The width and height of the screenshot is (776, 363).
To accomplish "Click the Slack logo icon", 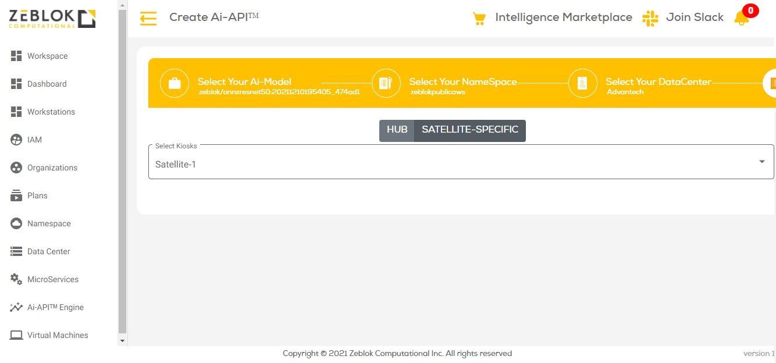I will click(650, 18).
